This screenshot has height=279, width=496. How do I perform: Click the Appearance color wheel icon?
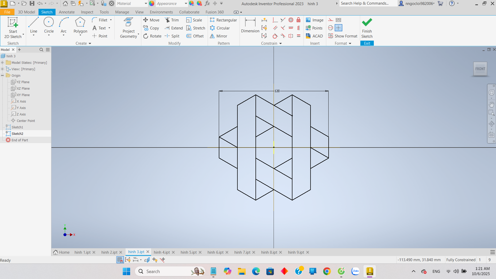[152, 4]
